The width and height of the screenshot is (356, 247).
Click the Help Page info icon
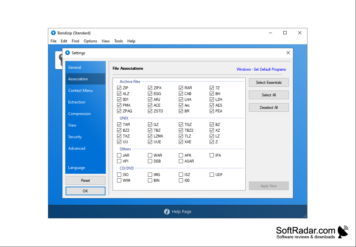click(x=167, y=212)
